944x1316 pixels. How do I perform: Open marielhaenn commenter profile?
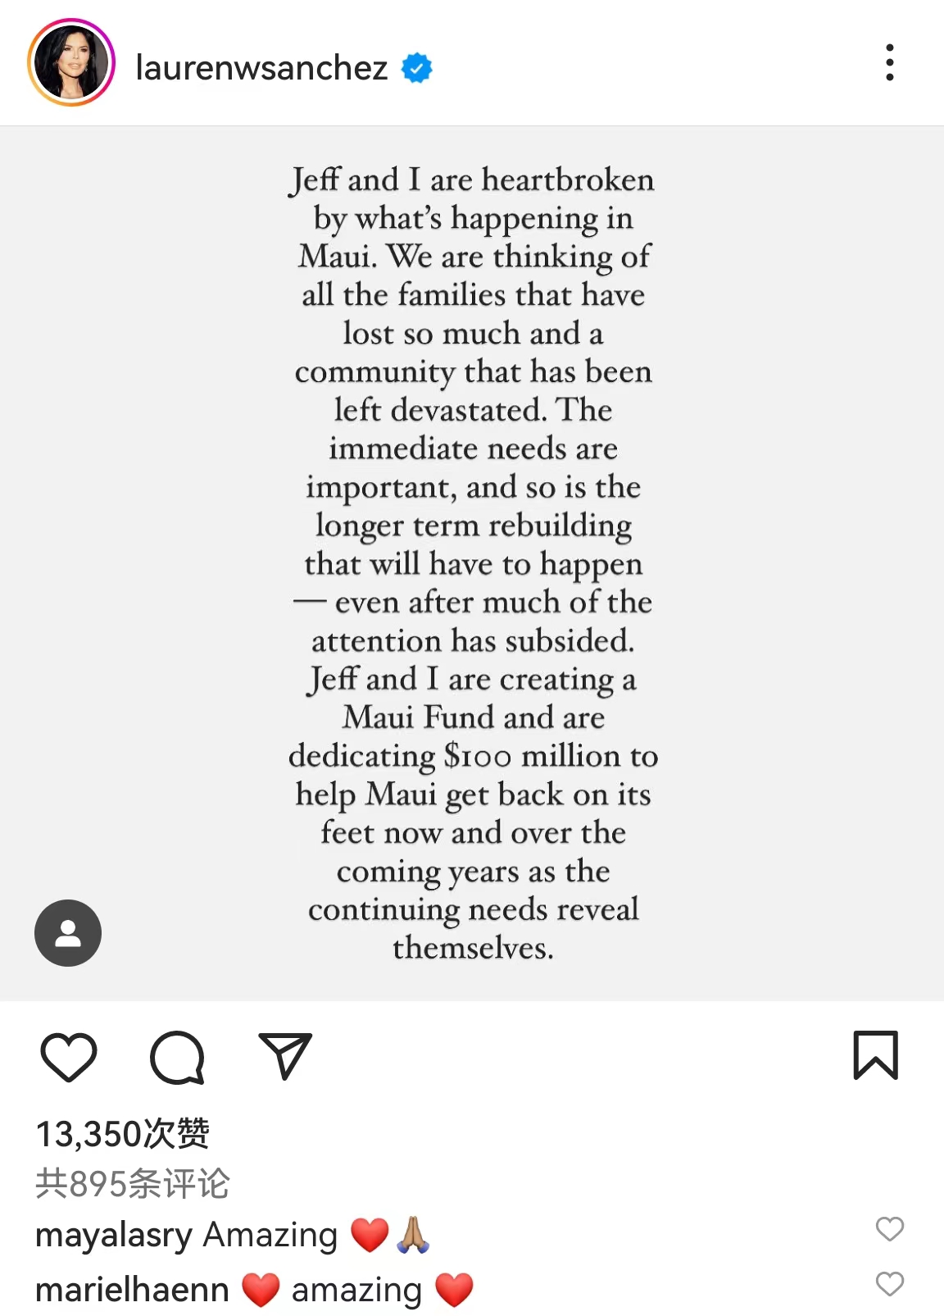pyautogui.click(x=132, y=1290)
